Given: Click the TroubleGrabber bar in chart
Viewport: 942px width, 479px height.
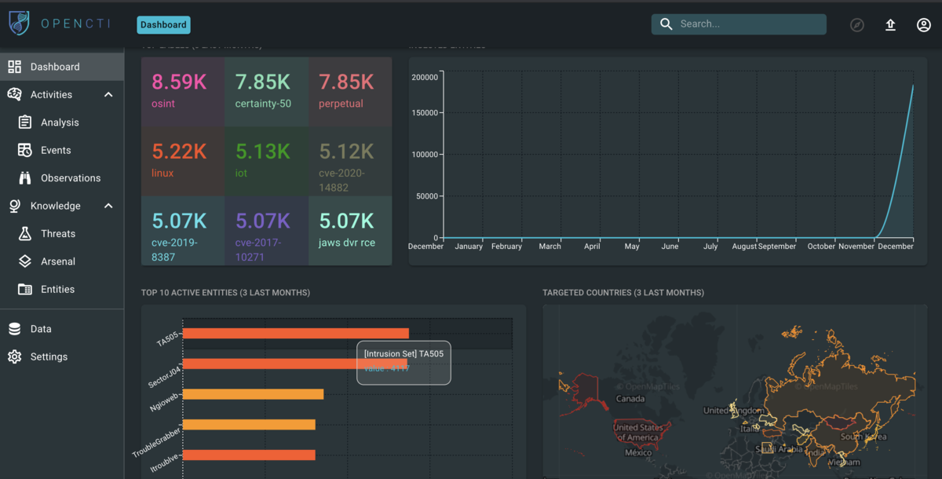Looking at the screenshot, I should tap(249, 425).
